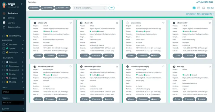The image size is (215, 112).
Task: Open the Argo logo home
Action: click(4, 5)
